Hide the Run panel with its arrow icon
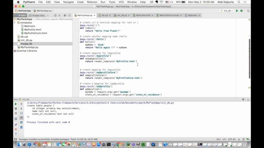The height and width of the screenshot is (148, 264). click(x=248, y=99)
